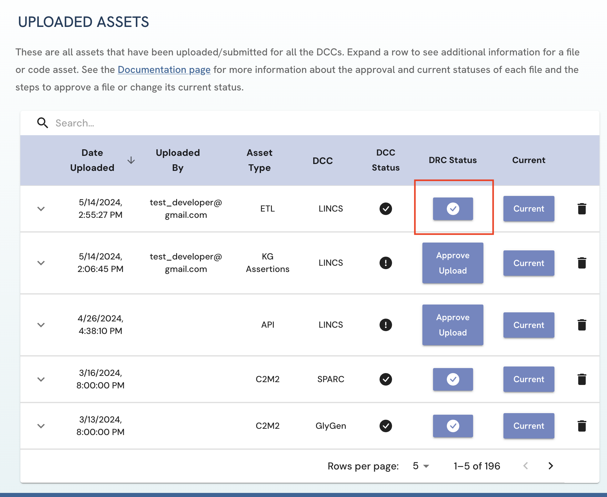Delete the ETL asset row
Viewport: 607px width, 497px height.
click(582, 209)
